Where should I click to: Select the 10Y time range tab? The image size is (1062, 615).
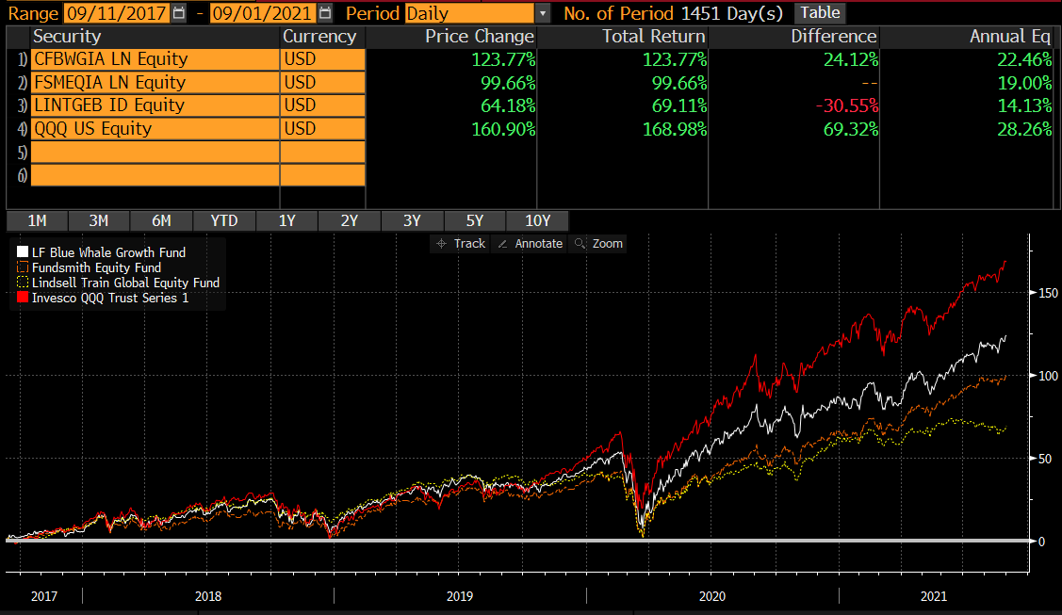(x=538, y=220)
